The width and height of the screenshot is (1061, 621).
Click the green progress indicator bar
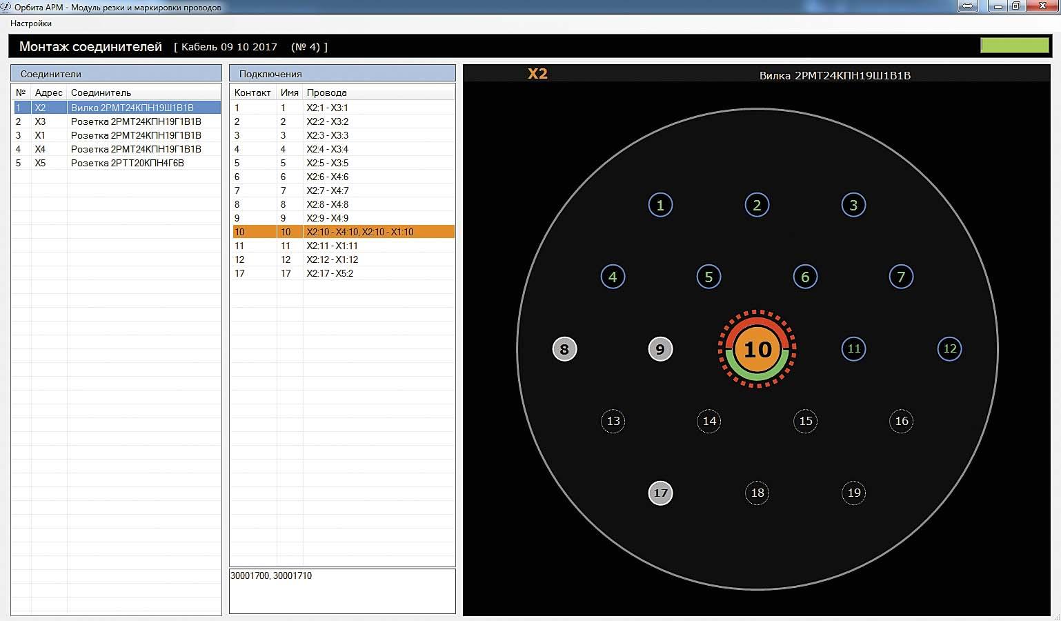1014,46
